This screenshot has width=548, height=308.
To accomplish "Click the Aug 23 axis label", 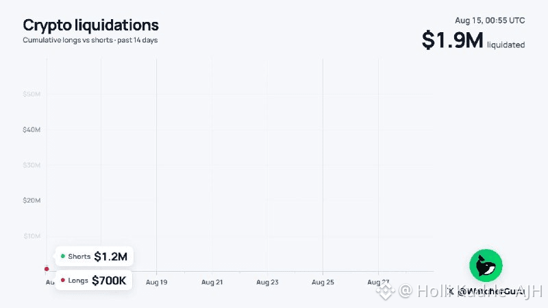I will 267,282.
